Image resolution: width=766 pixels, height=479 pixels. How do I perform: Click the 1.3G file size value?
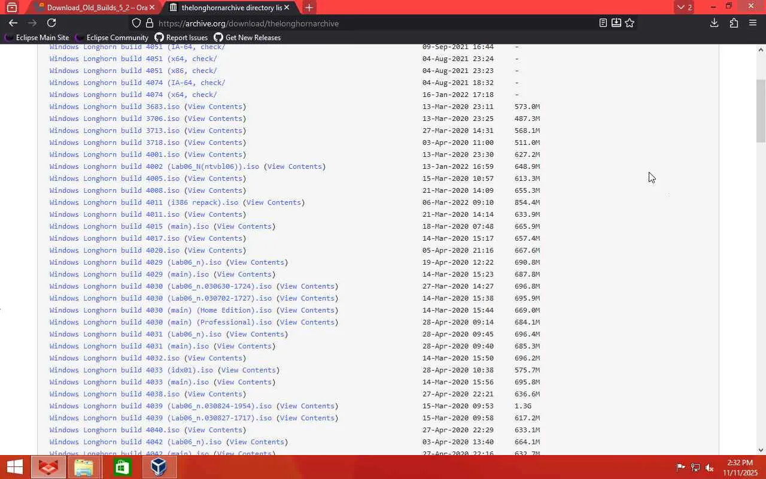(x=523, y=406)
